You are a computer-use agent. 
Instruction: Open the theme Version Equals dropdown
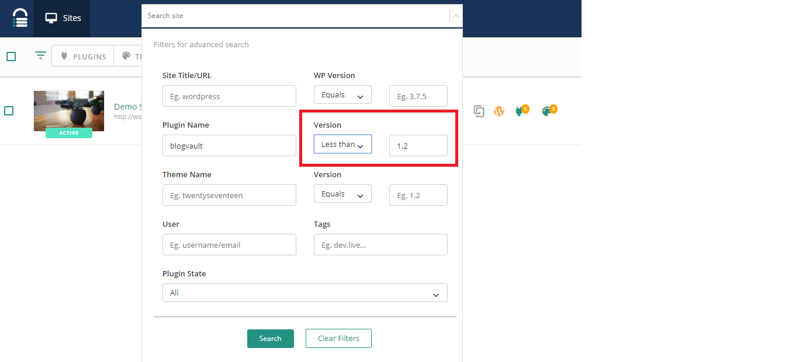point(342,194)
